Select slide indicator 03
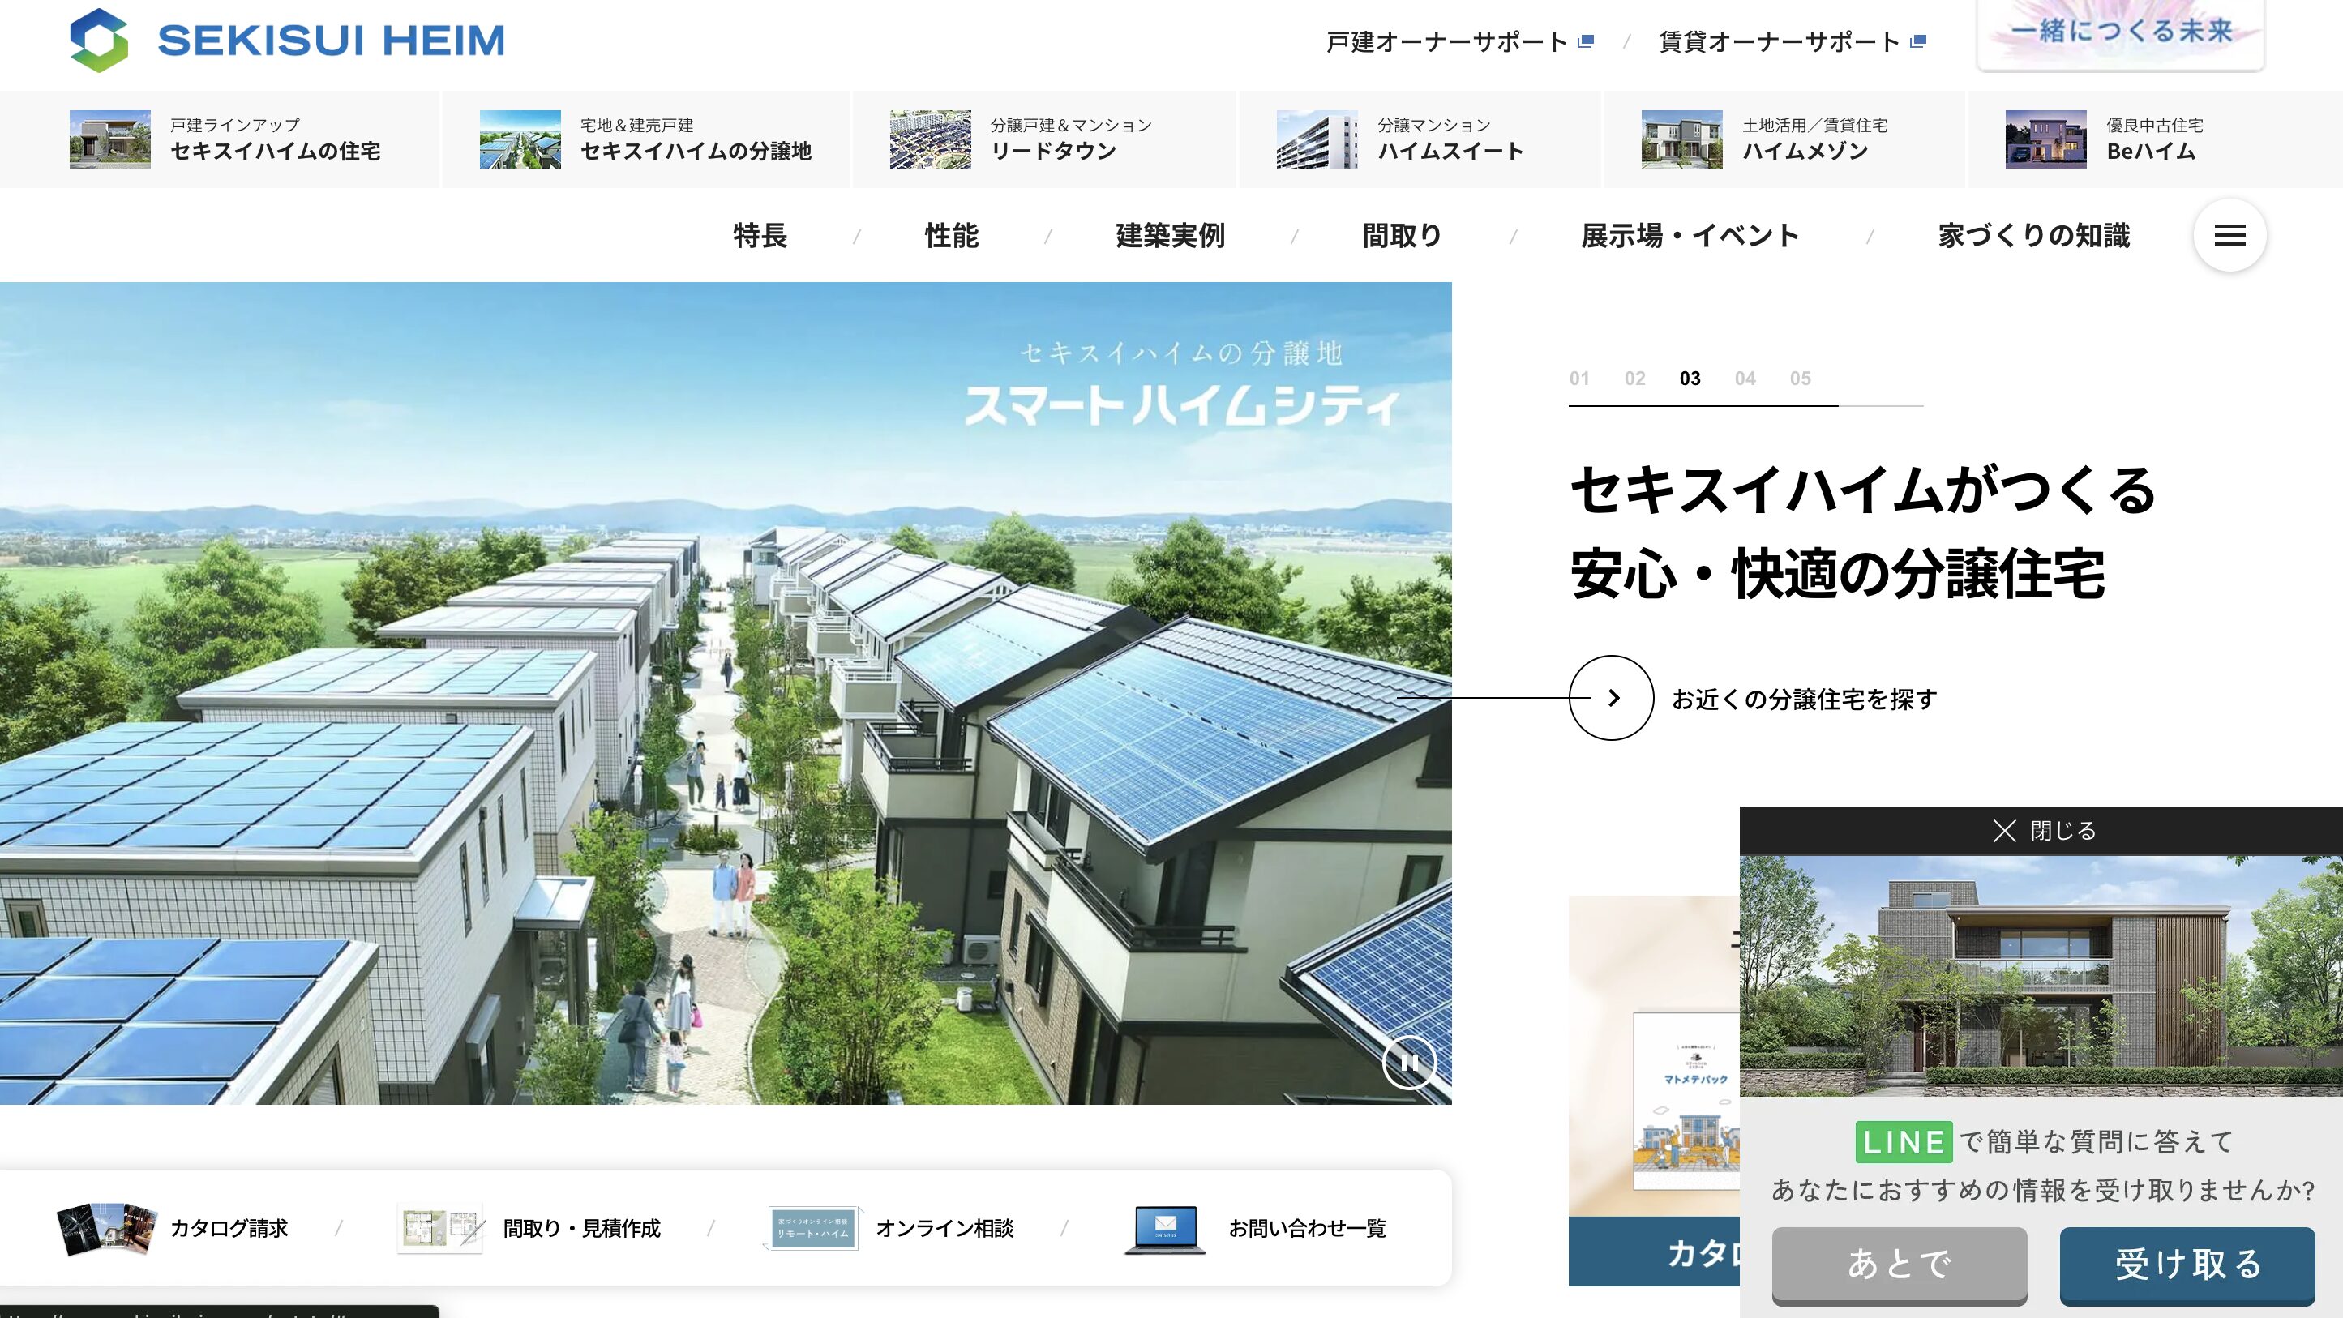Screen dimensions: 2343x1318 pos(1690,378)
